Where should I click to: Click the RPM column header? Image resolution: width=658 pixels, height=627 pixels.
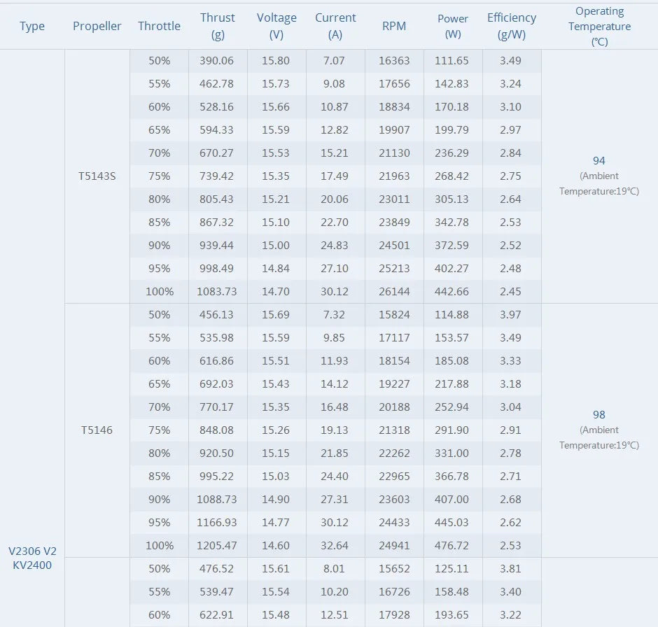[394, 26]
